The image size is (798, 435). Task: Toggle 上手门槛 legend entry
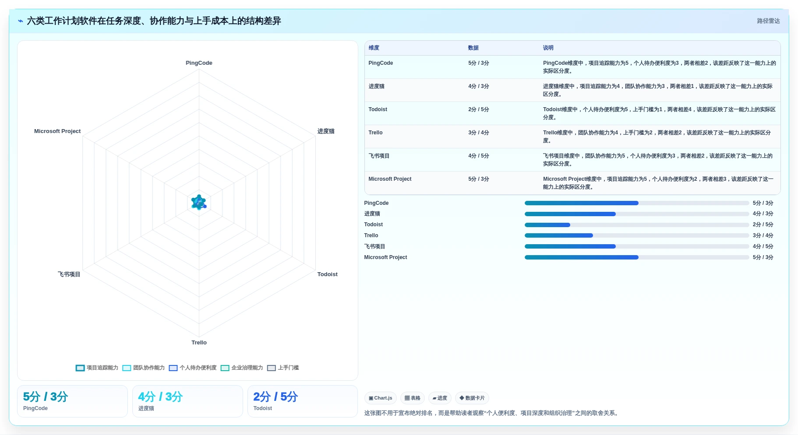283,368
